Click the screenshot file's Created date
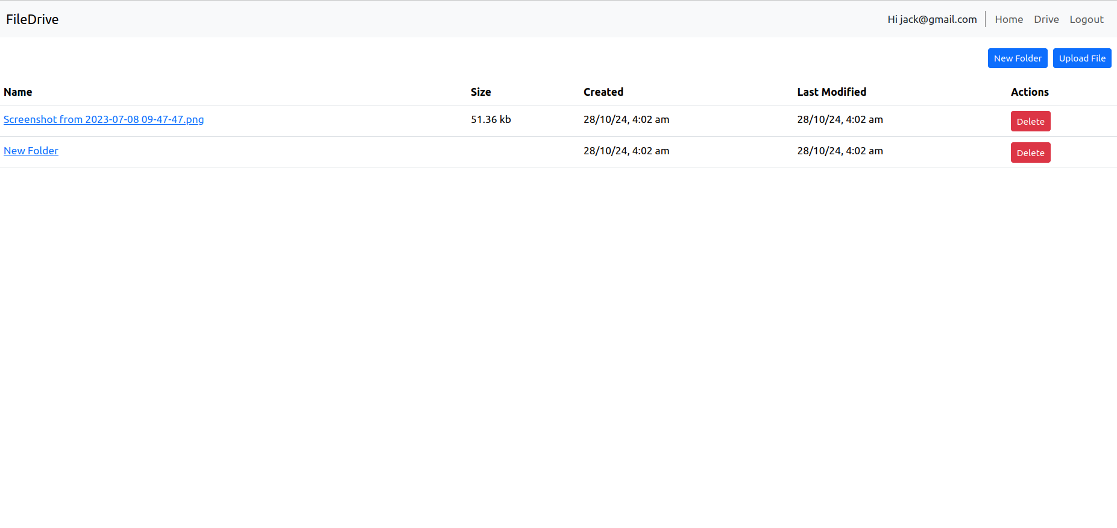 626,119
